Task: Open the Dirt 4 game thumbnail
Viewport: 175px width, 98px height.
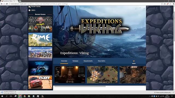Action: [40, 82]
